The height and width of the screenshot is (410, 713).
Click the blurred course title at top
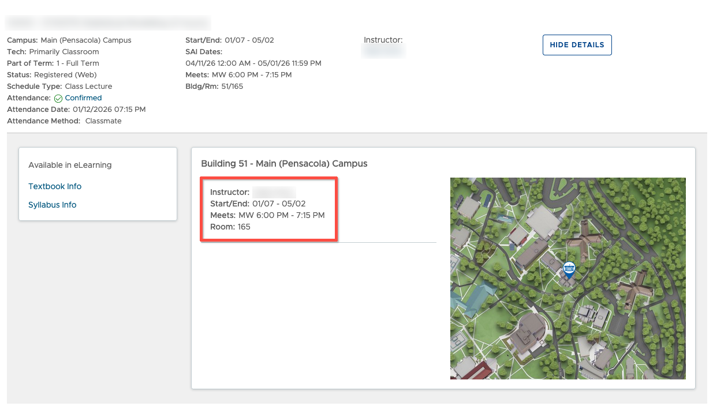(109, 23)
